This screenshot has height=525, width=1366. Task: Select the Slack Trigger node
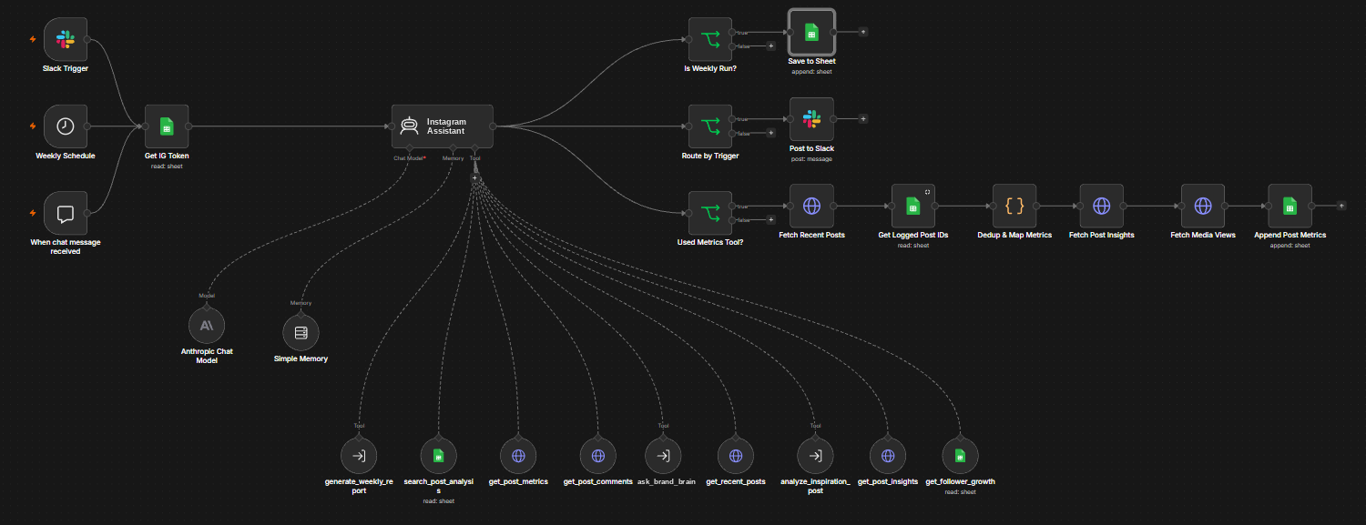[66, 39]
